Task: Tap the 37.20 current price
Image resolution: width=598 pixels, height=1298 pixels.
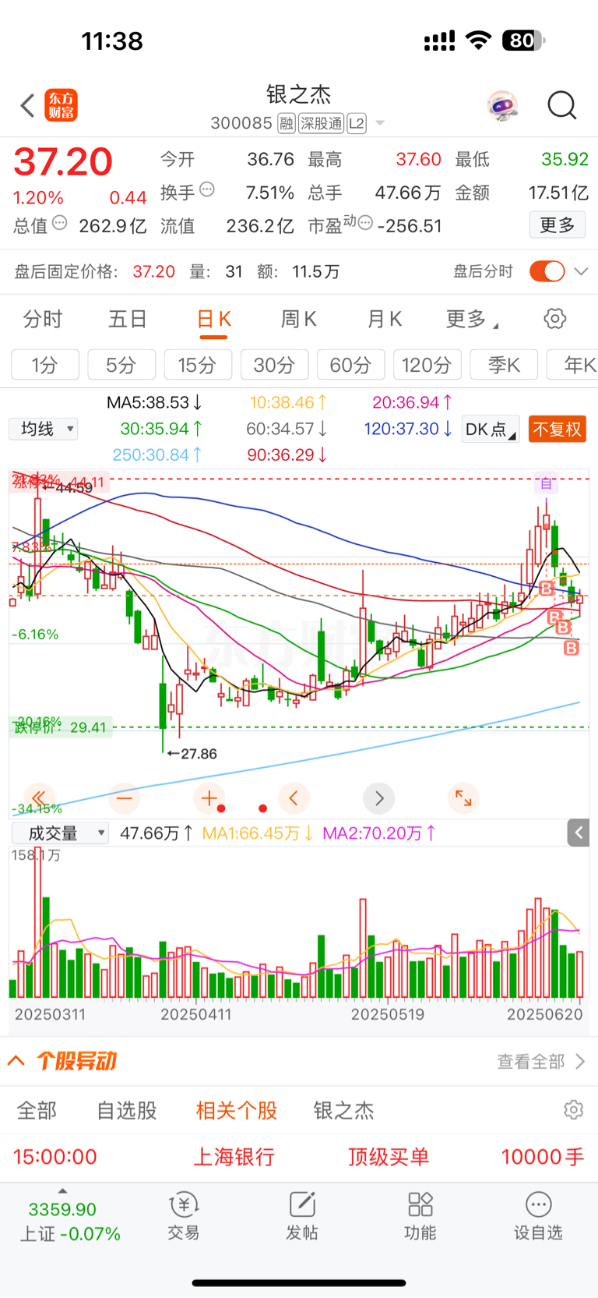Action: (x=63, y=162)
